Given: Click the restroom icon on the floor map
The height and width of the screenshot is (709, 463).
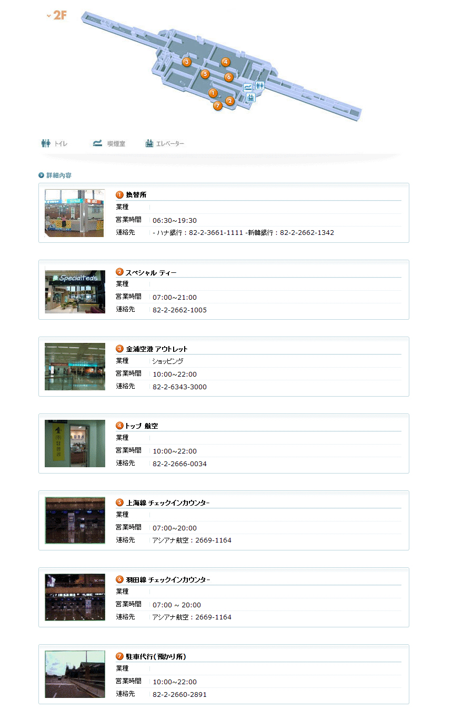Looking at the screenshot, I should point(260,86).
